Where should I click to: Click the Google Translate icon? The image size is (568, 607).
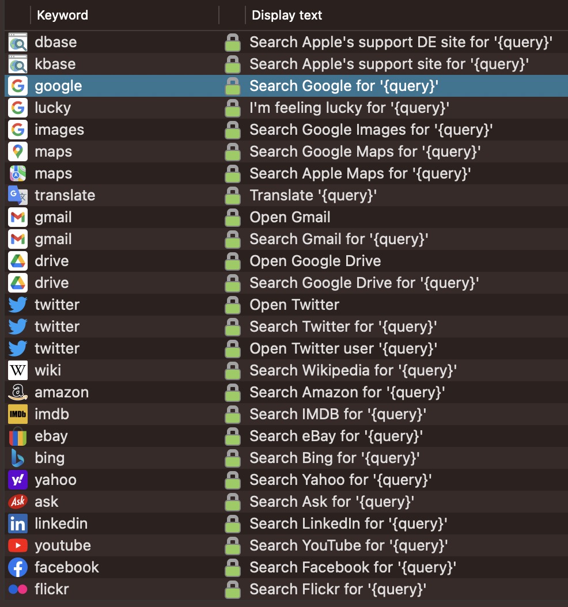click(18, 195)
